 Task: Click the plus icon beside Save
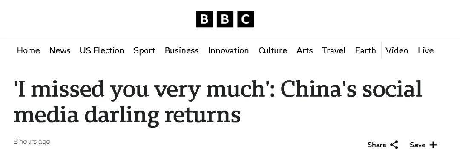point(433,145)
